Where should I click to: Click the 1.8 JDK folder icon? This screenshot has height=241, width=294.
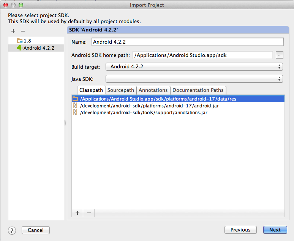20,41
